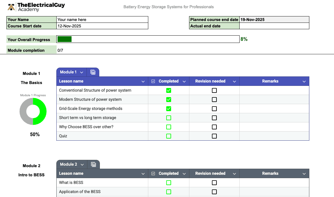Uncheck Completed for Conventional Structure of power system

click(169, 90)
